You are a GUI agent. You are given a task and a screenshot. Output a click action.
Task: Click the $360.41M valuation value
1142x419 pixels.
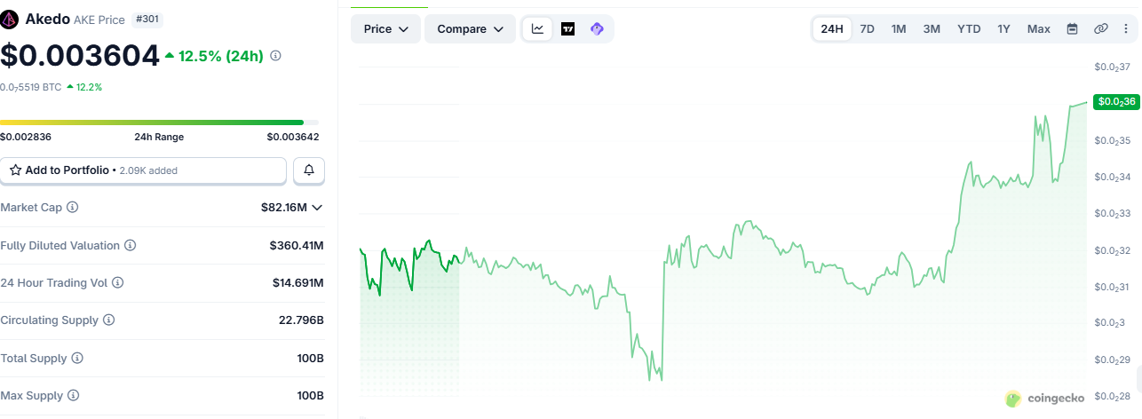(297, 245)
